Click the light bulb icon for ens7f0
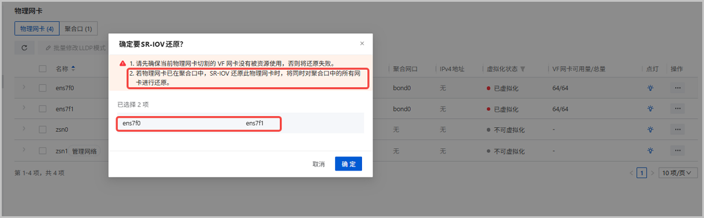This screenshot has height=218, width=704. point(650,88)
